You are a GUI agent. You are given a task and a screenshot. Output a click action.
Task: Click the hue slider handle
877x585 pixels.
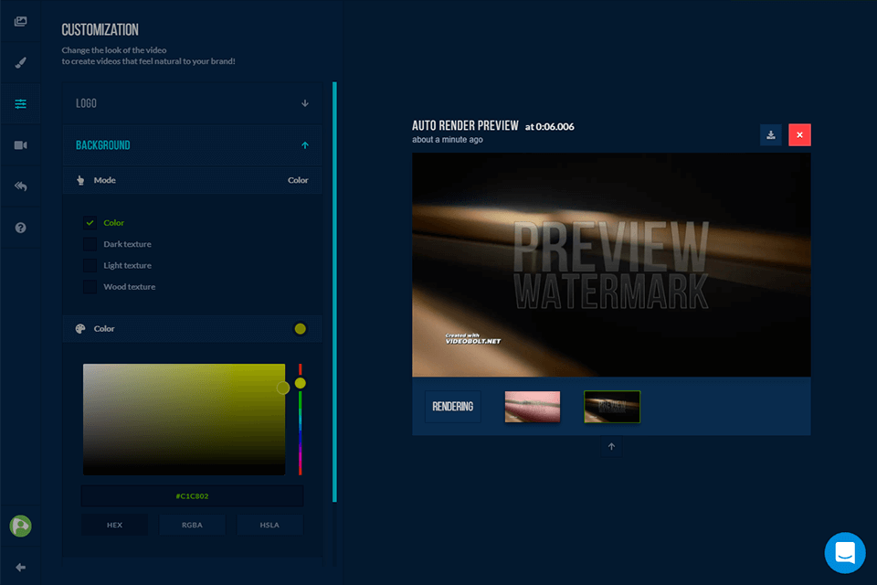[x=300, y=383]
